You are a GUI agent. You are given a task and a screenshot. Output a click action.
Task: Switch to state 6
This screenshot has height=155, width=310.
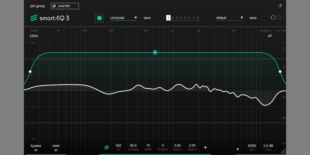pyautogui.click(x=189, y=18)
